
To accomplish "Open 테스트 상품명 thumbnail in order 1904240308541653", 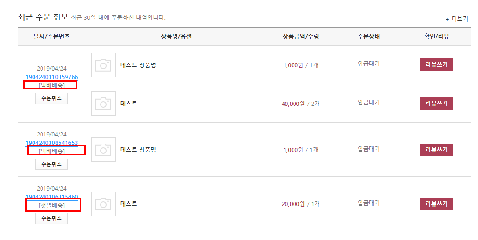I will point(103,150).
